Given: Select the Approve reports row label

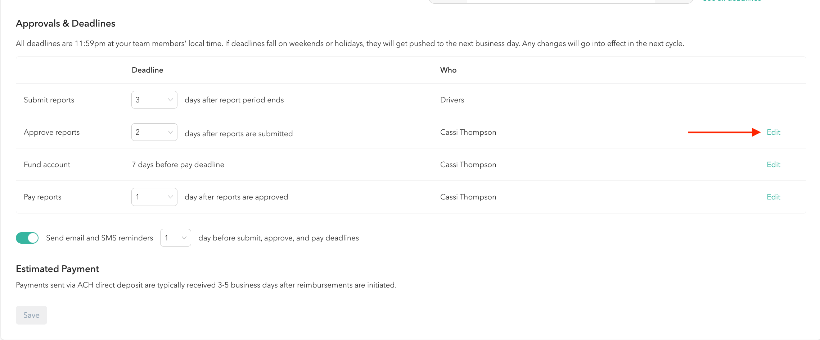Looking at the screenshot, I should tap(51, 132).
